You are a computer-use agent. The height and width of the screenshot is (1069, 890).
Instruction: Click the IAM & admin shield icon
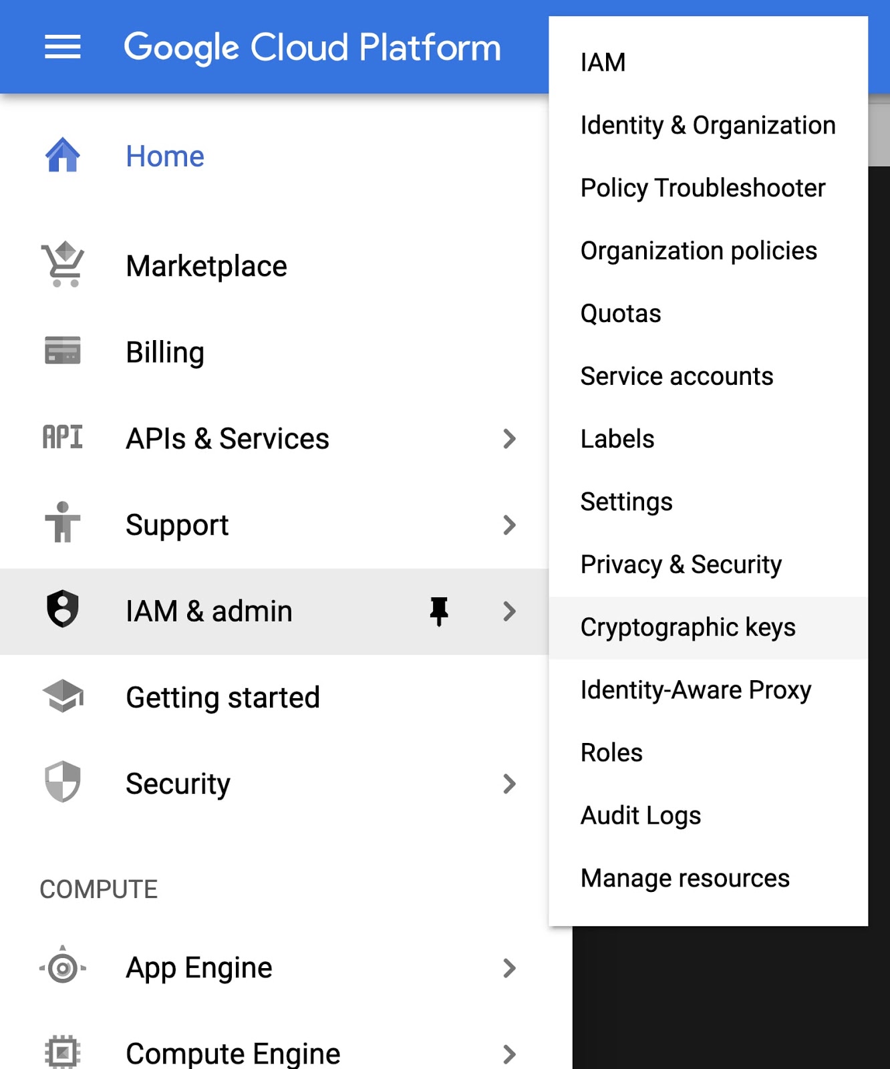[x=63, y=609]
